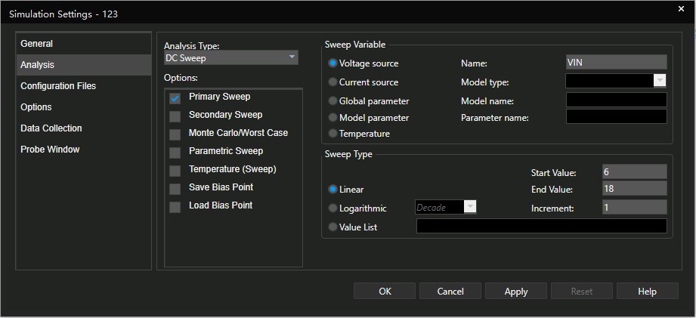Check the Load Bias Point option
Screen dimensions: 696x318
tap(175, 207)
